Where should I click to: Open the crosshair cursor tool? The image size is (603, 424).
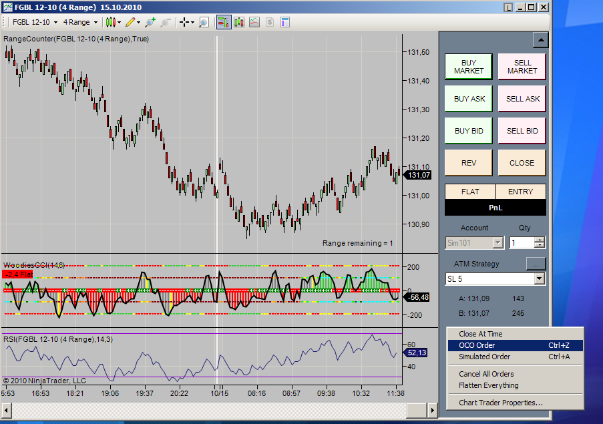pyautogui.click(x=185, y=22)
